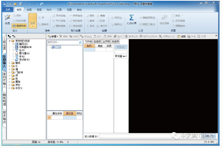Open the 绘图 drawing tool in ribbon
This screenshot has width=222, height=148.
point(7,19)
